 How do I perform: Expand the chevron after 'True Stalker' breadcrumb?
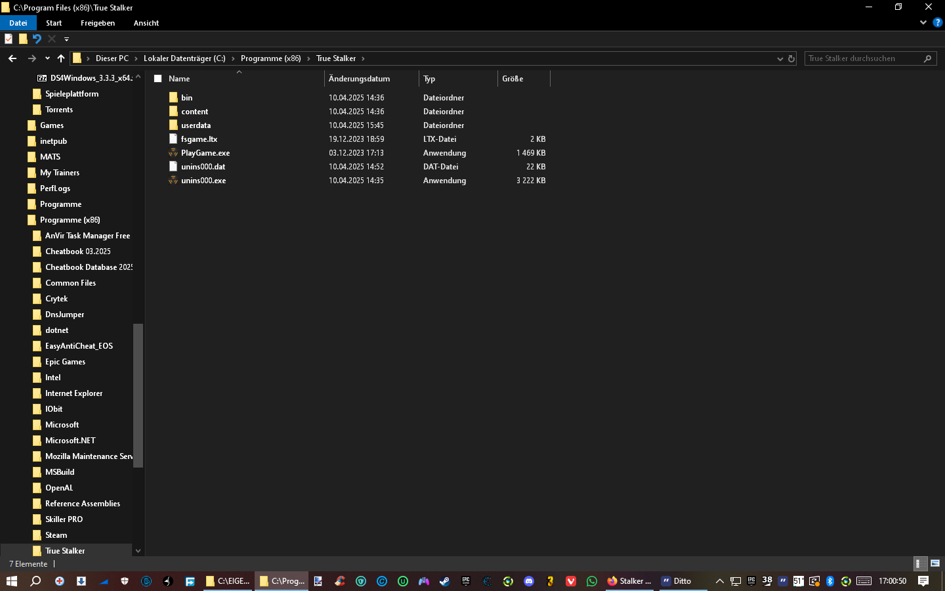tap(363, 58)
